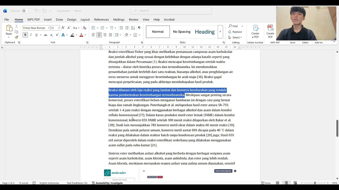Decrease font size with shrink icon
Viewport: 339px width, 190px height.
tap(69, 28)
